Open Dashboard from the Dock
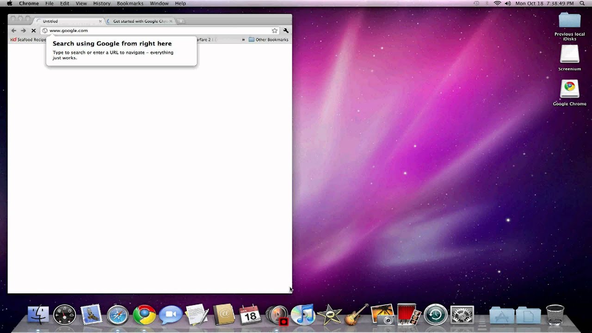592x333 pixels. pos(64,314)
